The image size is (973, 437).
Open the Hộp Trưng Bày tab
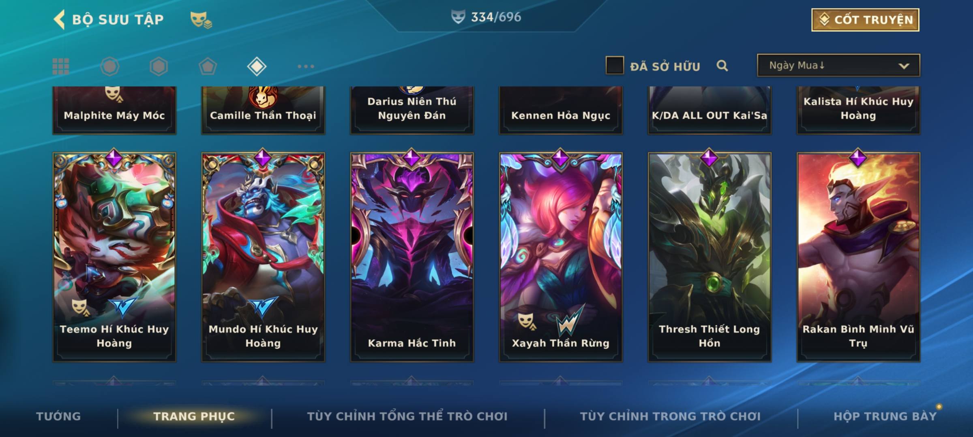click(x=885, y=416)
